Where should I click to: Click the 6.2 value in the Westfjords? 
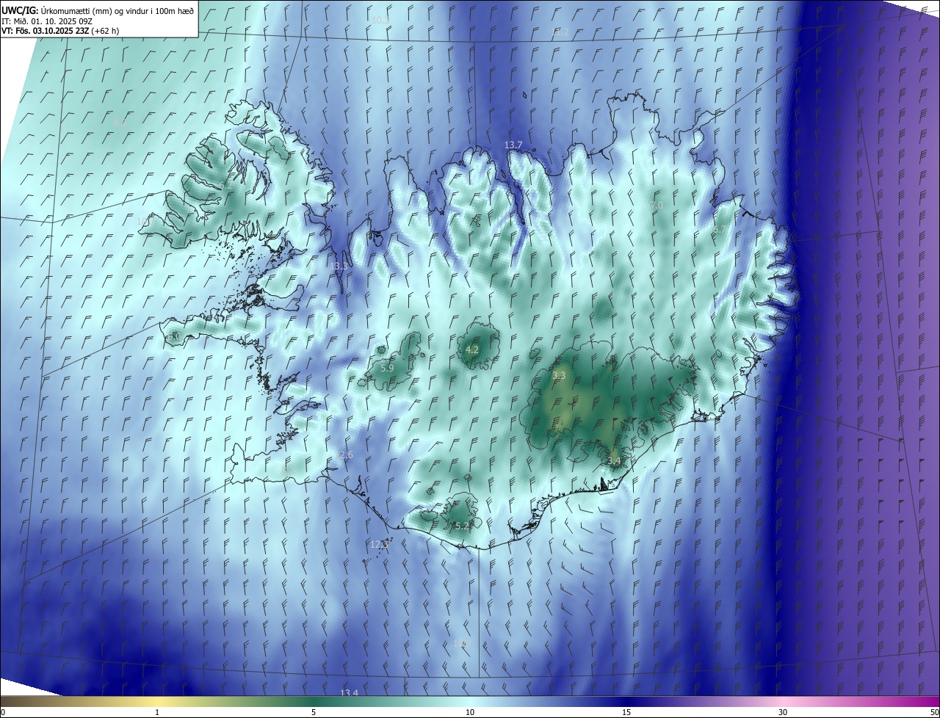click(228, 185)
